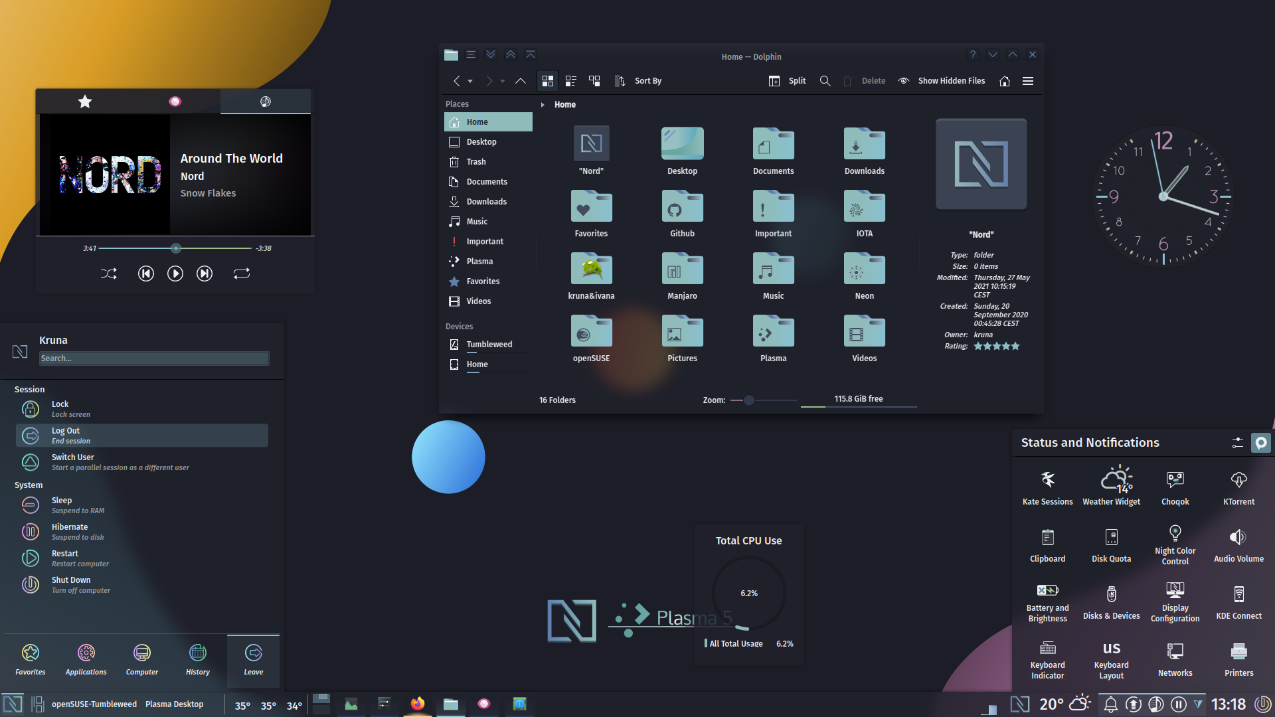This screenshot has width=1275, height=717.
Task: Open Printers tray entry
Action: (x=1238, y=659)
